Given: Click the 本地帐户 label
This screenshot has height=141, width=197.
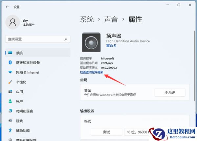Looking at the screenshot, I should (x=29, y=25).
